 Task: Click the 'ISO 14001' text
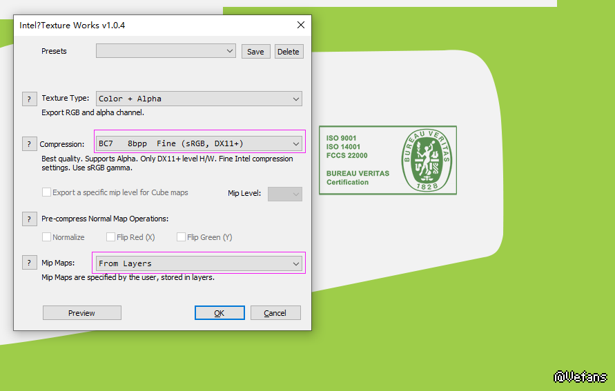click(x=343, y=146)
